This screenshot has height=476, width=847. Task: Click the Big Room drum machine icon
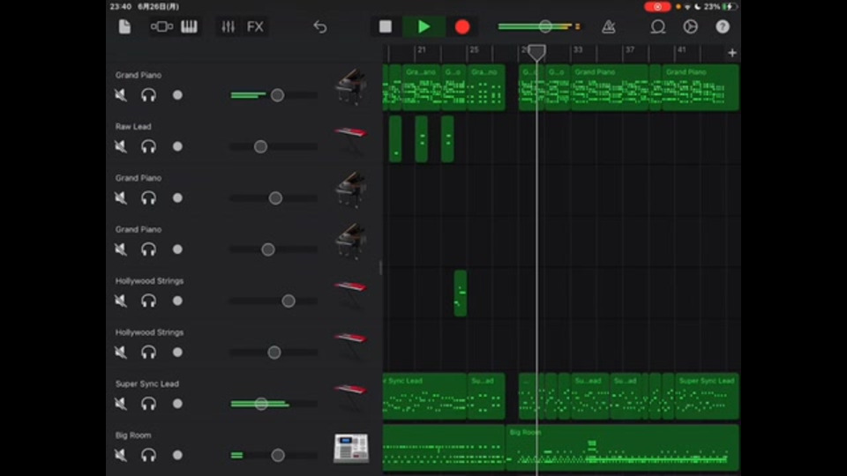tap(350, 449)
